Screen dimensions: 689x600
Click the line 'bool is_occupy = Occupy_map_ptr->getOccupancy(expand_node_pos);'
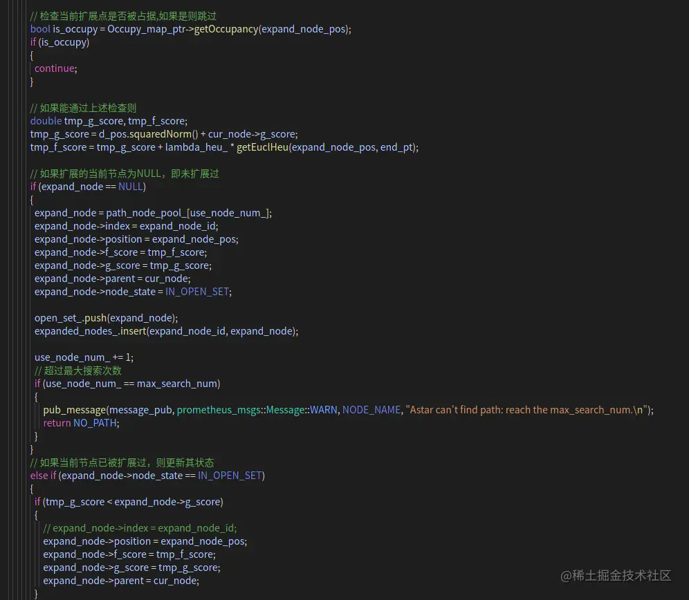[x=191, y=29]
